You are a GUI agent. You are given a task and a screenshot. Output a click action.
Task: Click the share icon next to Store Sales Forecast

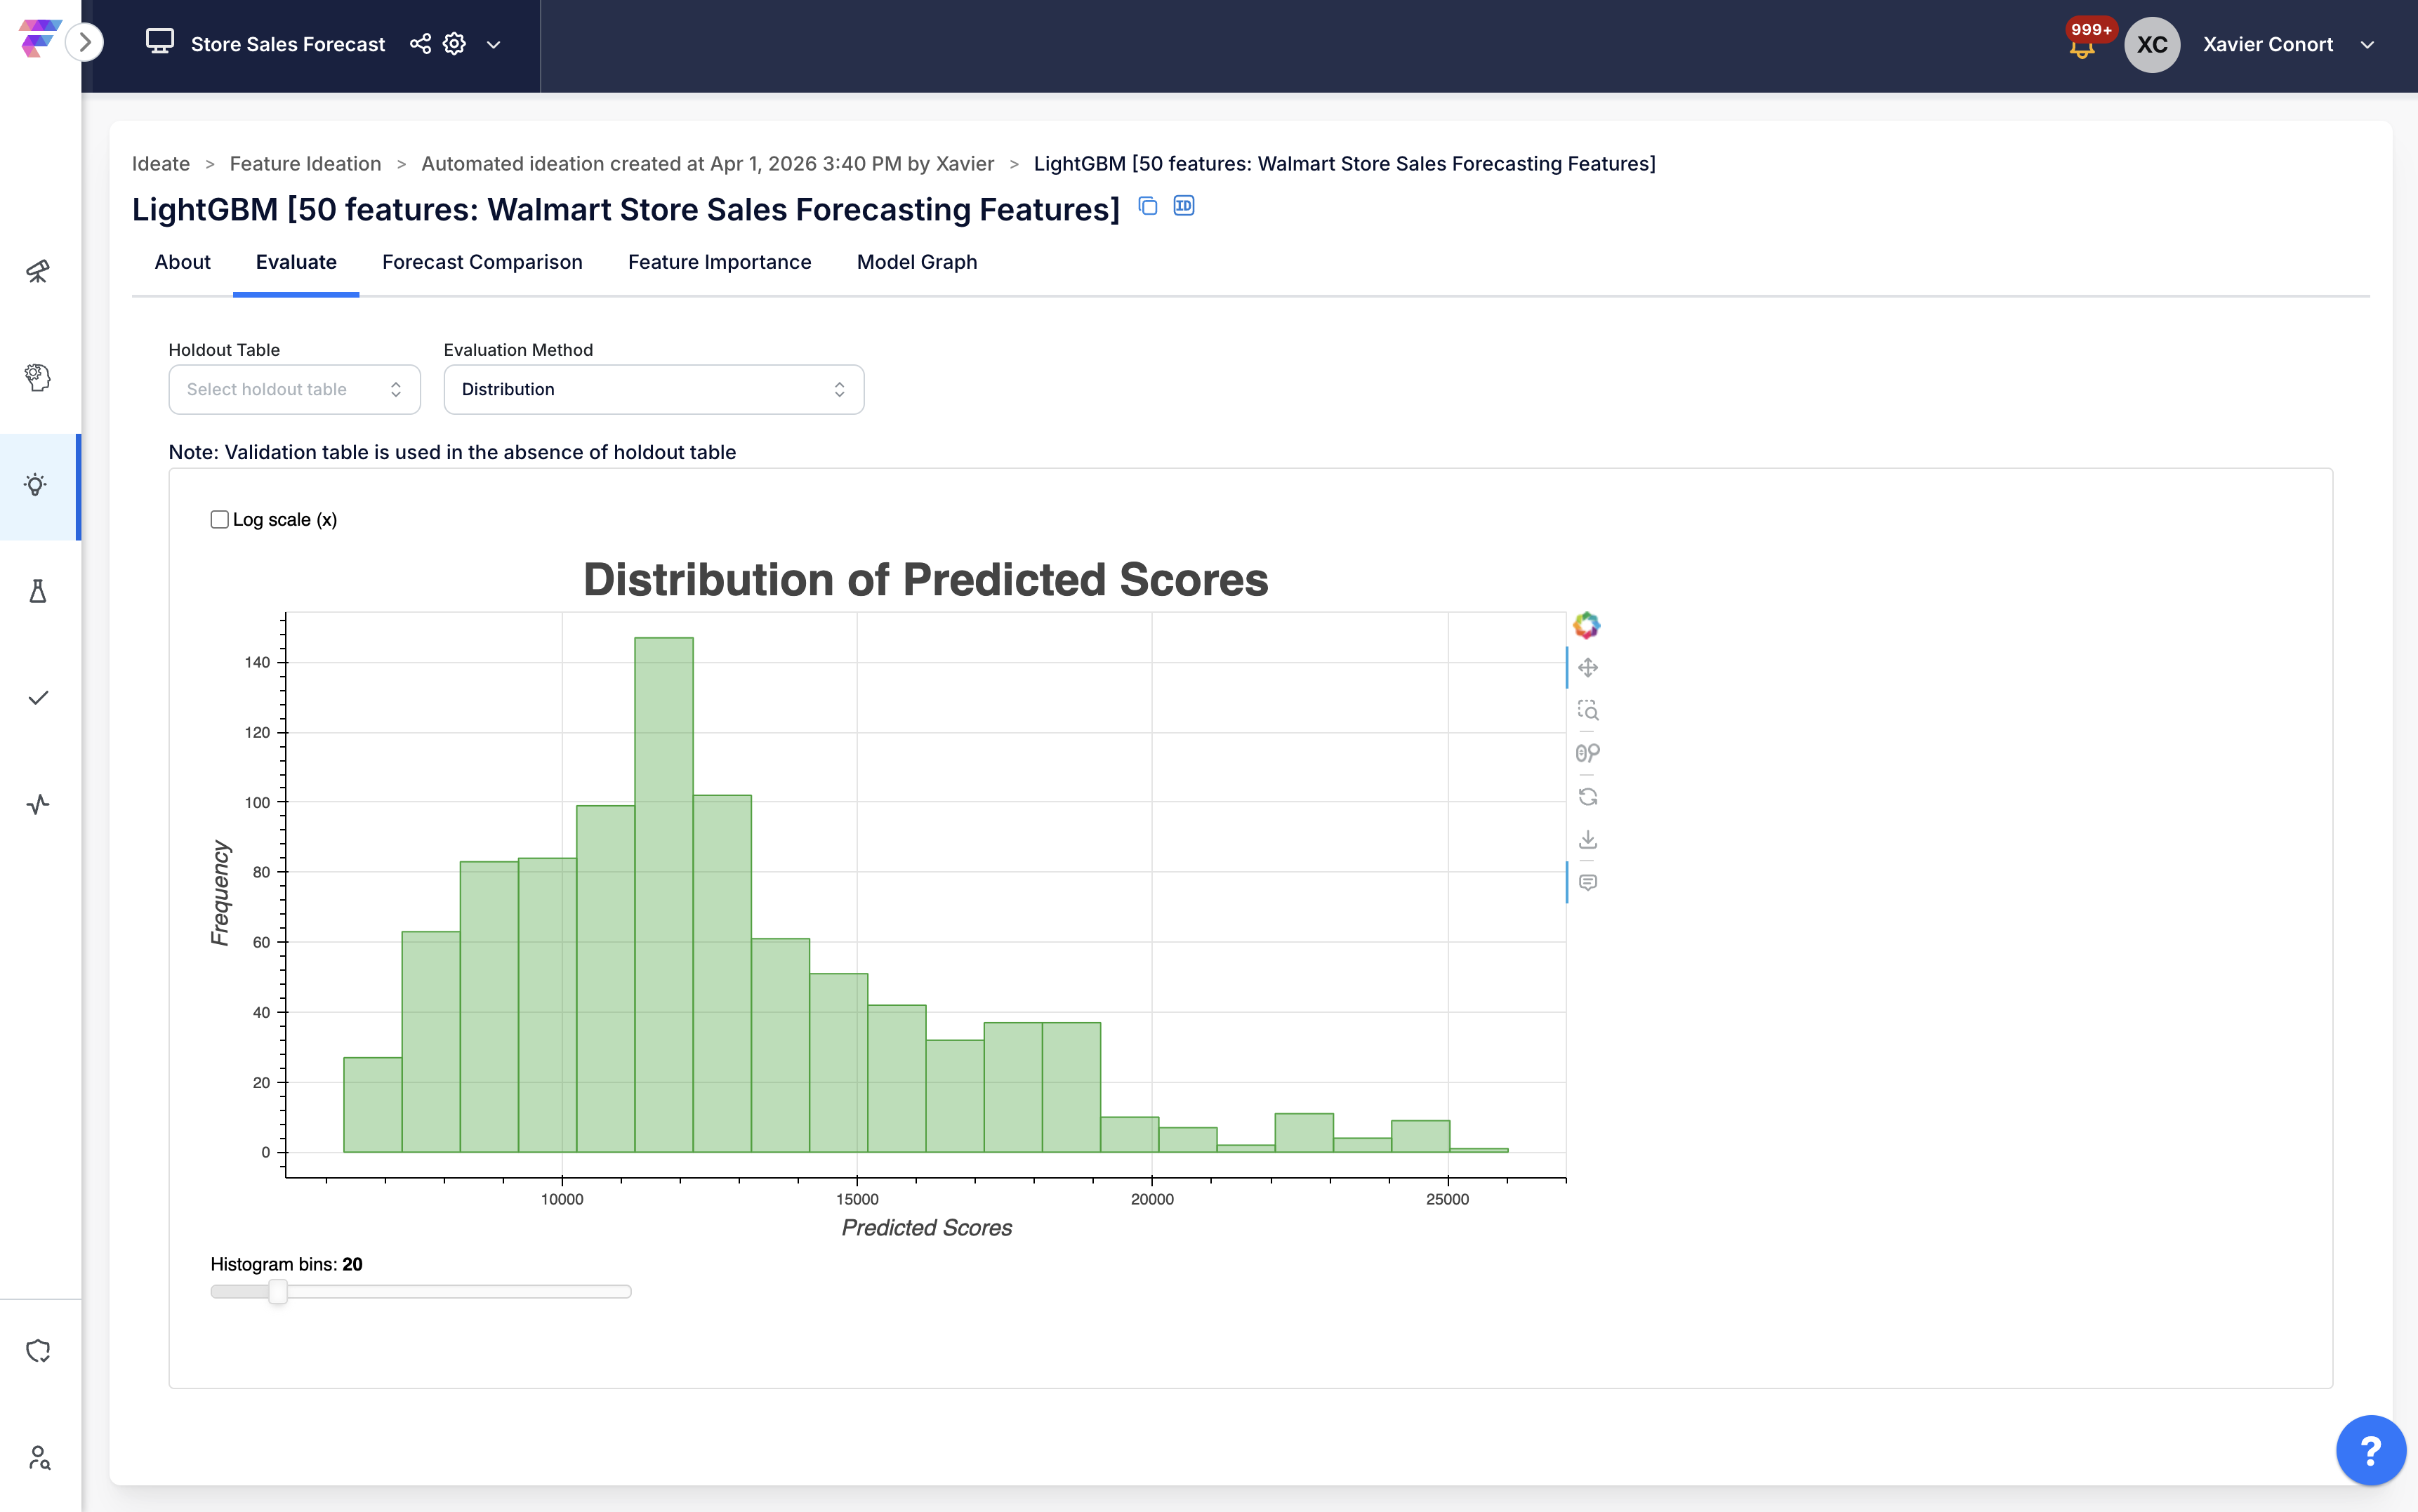point(420,44)
